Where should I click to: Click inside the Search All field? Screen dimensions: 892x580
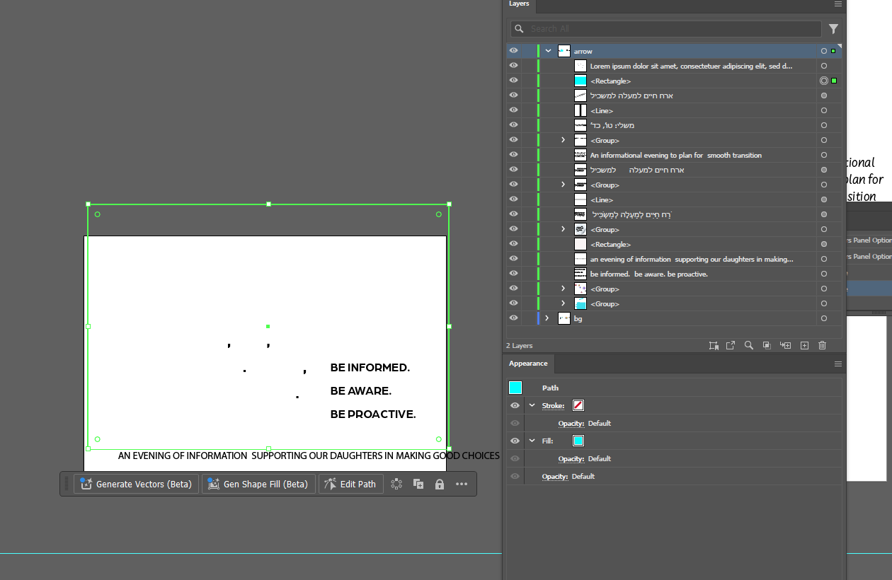point(665,28)
